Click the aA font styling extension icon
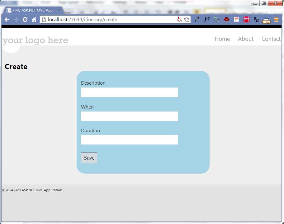 (256, 19)
